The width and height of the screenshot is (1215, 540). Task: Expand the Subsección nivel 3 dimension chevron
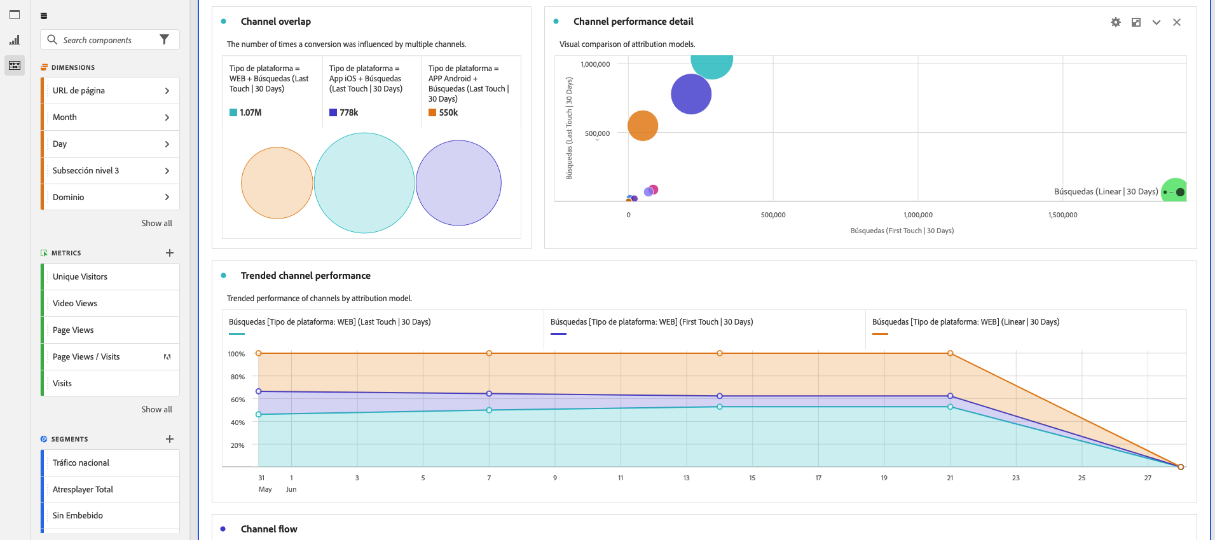(x=167, y=171)
